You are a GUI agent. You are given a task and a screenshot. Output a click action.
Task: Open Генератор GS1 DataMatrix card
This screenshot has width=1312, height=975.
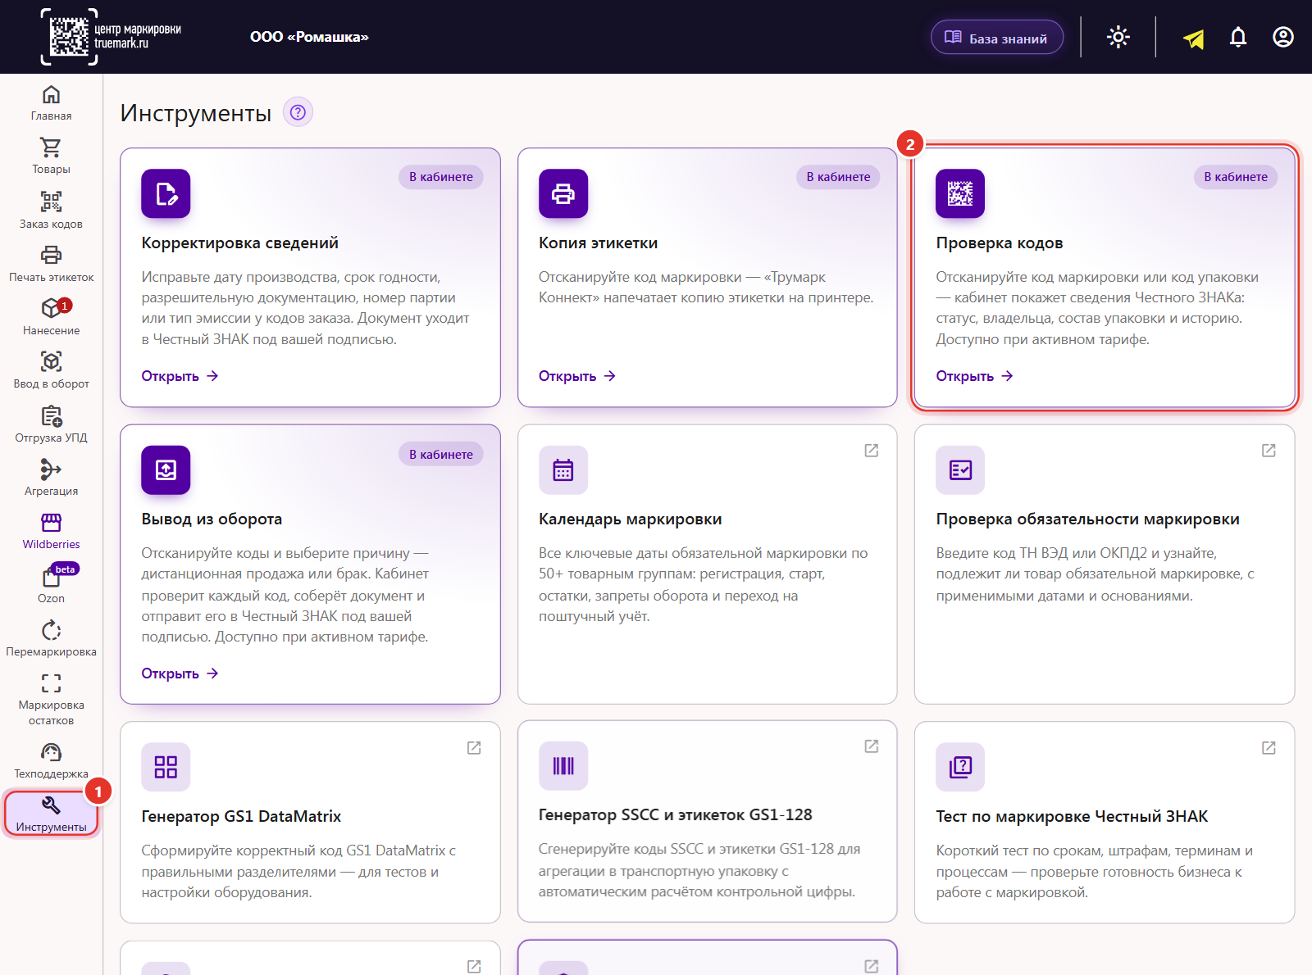click(310, 822)
